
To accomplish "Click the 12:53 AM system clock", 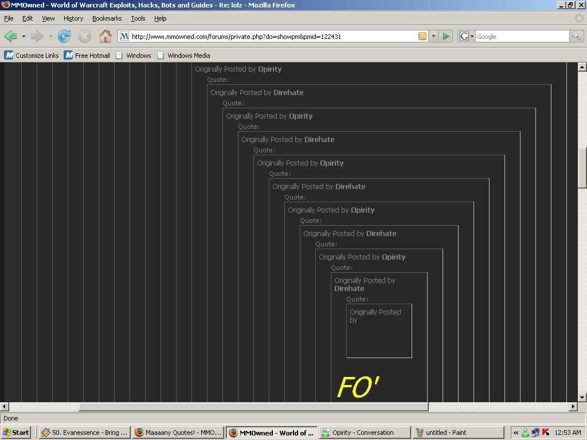I will [568, 433].
